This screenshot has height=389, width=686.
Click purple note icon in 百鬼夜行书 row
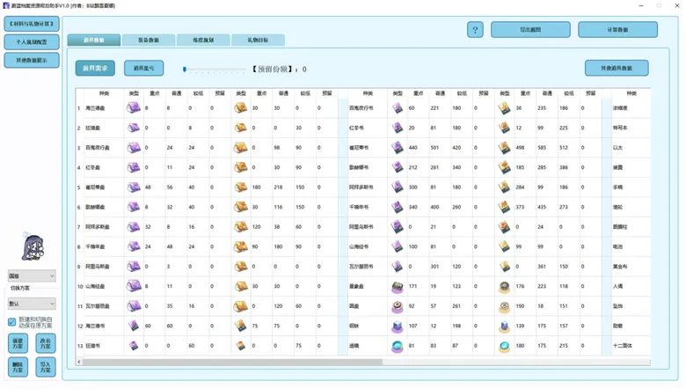pyautogui.click(x=398, y=107)
